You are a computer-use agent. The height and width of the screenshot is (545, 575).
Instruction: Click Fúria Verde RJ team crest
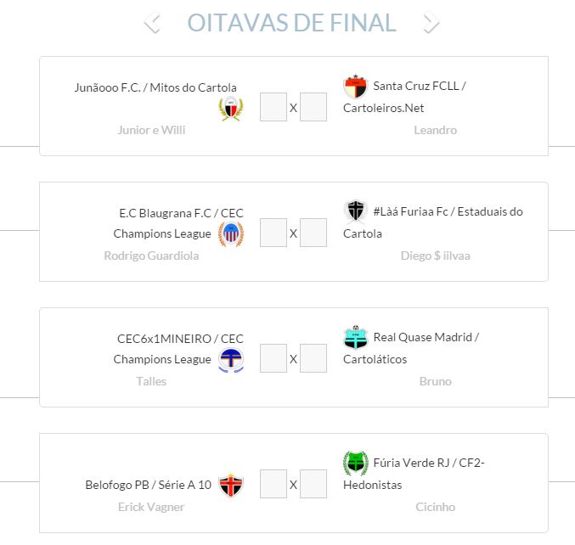click(x=355, y=463)
